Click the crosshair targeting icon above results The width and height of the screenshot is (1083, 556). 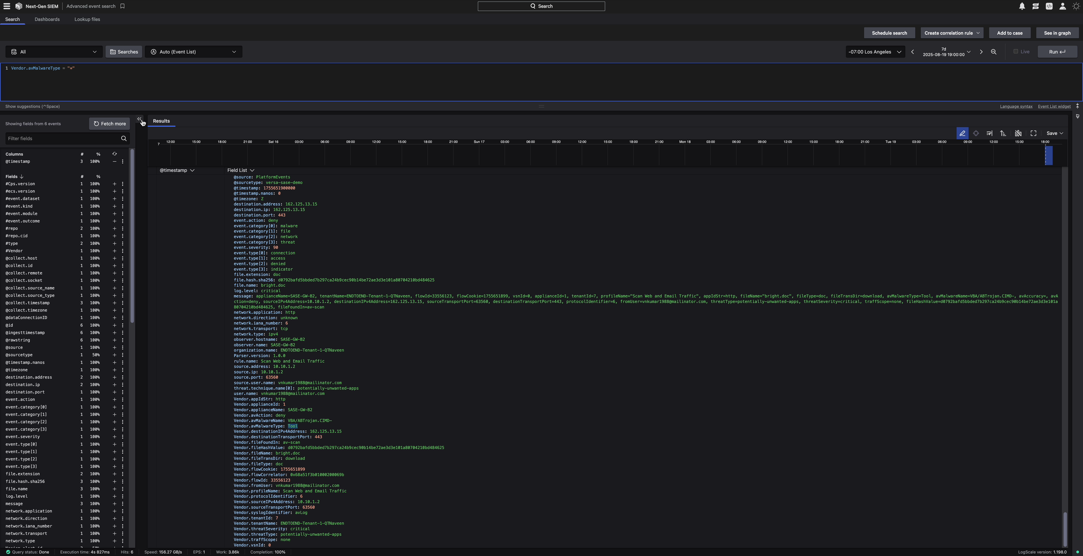pyautogui.click(x=976, y=133)
